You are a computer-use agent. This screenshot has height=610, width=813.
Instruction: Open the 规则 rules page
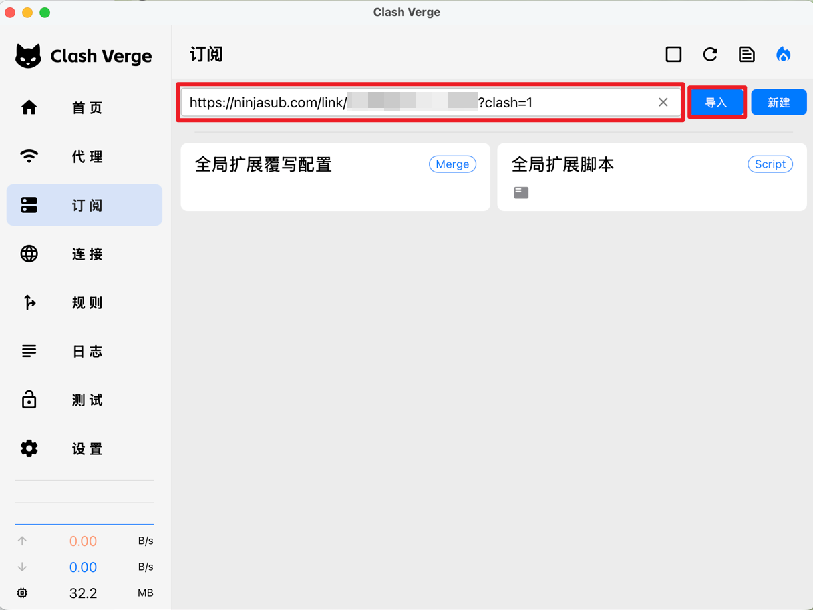click(x=84, y=302)
